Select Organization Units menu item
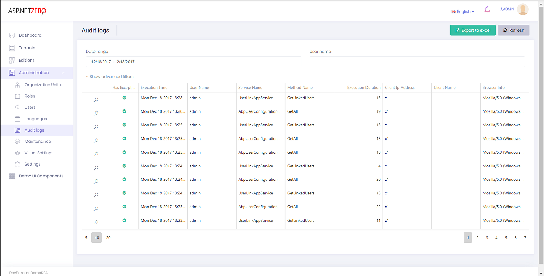This screenshot has width=544, height=276. [x=42, y=85]
